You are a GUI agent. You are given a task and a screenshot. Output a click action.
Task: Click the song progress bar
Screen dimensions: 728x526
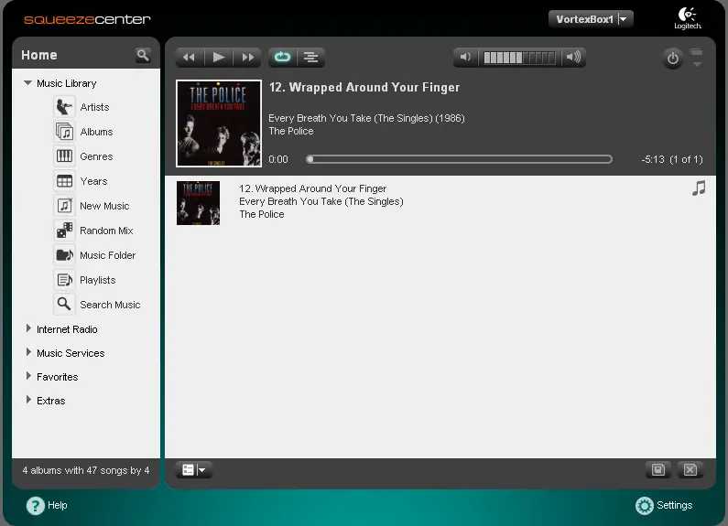(x=459, y=159)
